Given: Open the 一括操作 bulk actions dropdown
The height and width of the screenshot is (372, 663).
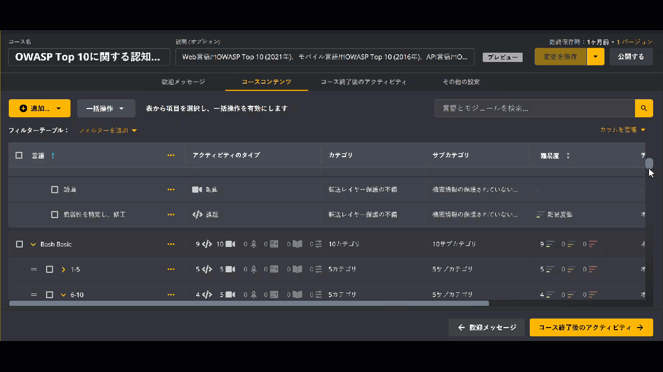Looking at the screenshot, I should pyautogui.click(x=106, y=109).
